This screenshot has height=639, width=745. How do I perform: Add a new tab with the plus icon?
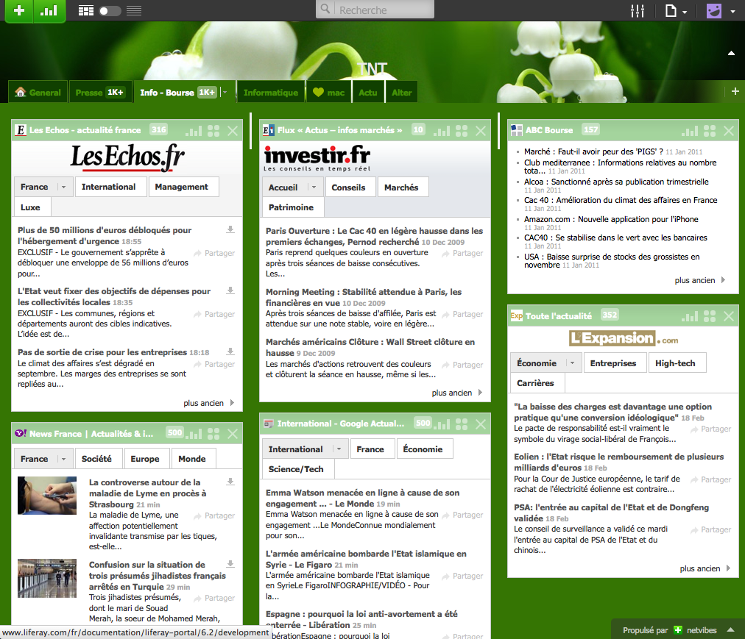[735, 91]
